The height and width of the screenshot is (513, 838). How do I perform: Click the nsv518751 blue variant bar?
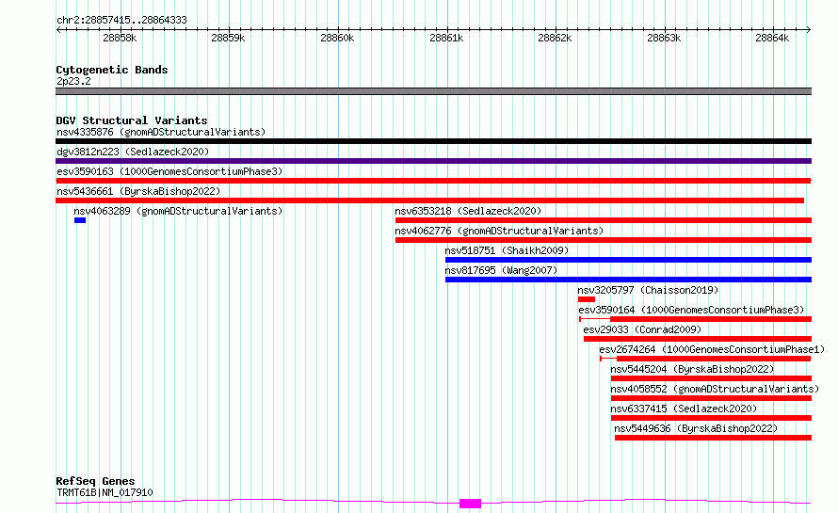click(x=629, y=260)
